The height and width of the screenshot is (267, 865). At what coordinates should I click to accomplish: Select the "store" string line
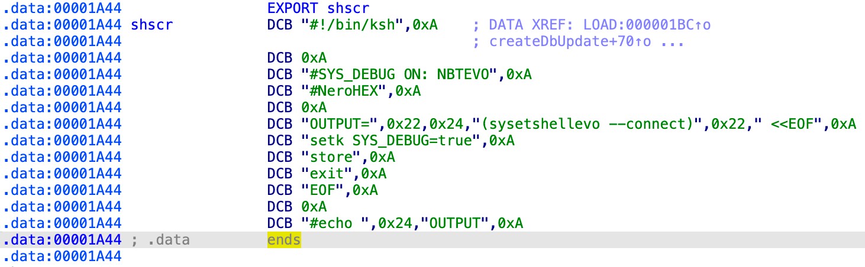(x=327, y=158)
